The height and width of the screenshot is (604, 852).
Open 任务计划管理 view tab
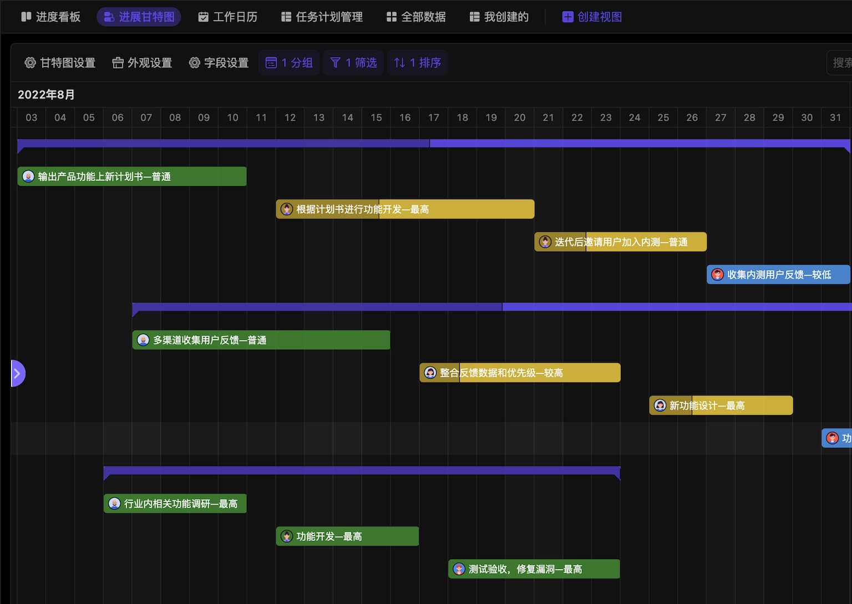pos(322,17)
